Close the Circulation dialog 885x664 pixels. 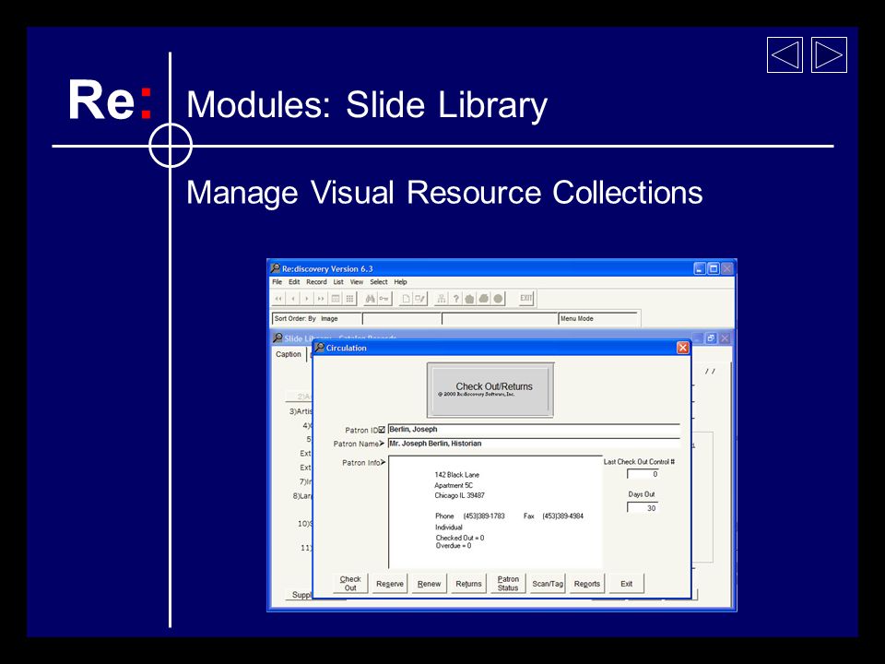682,348
